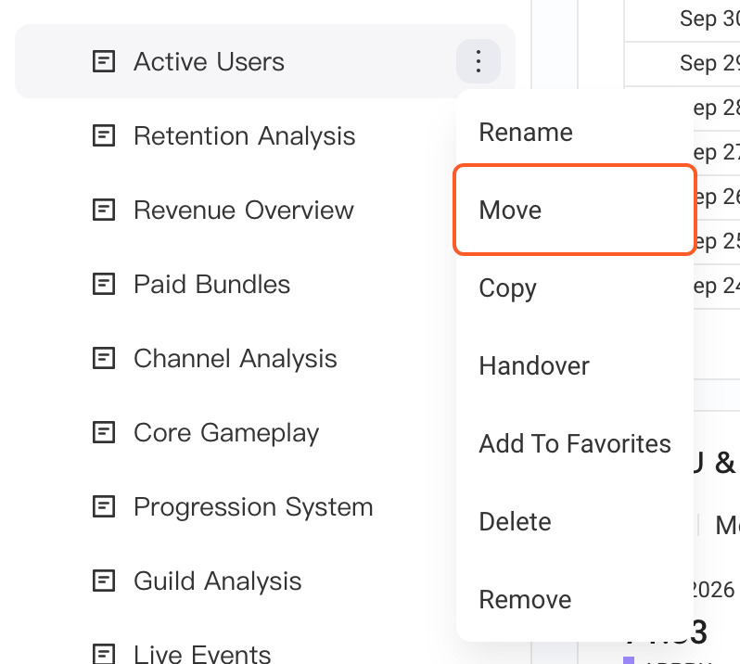Select Move in the context menu
This screenshot has height=664, width=740.
[x=575, y=210]
